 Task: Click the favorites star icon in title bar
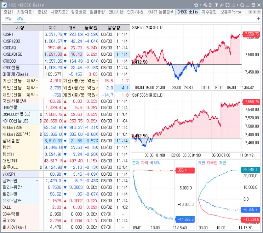196,5
